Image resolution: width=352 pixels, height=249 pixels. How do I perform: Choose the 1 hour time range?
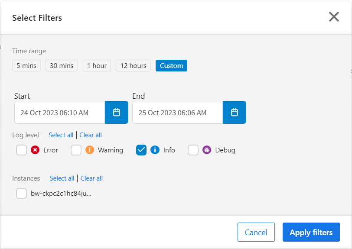(97, 66)
